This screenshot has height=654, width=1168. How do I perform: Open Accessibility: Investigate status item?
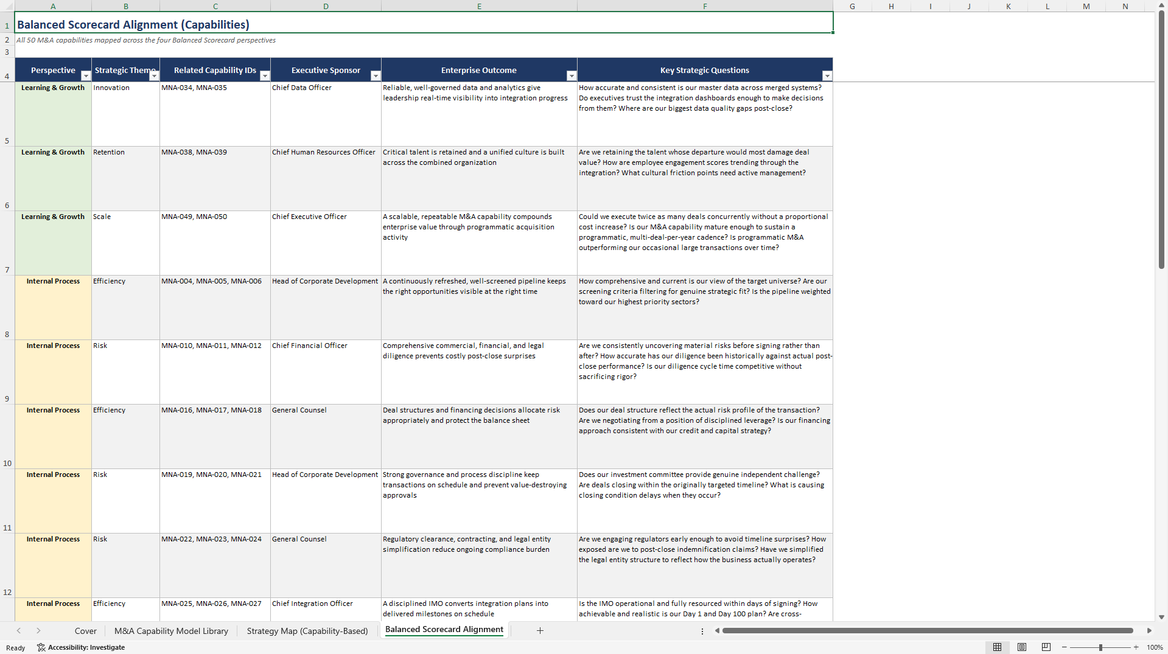81,647
